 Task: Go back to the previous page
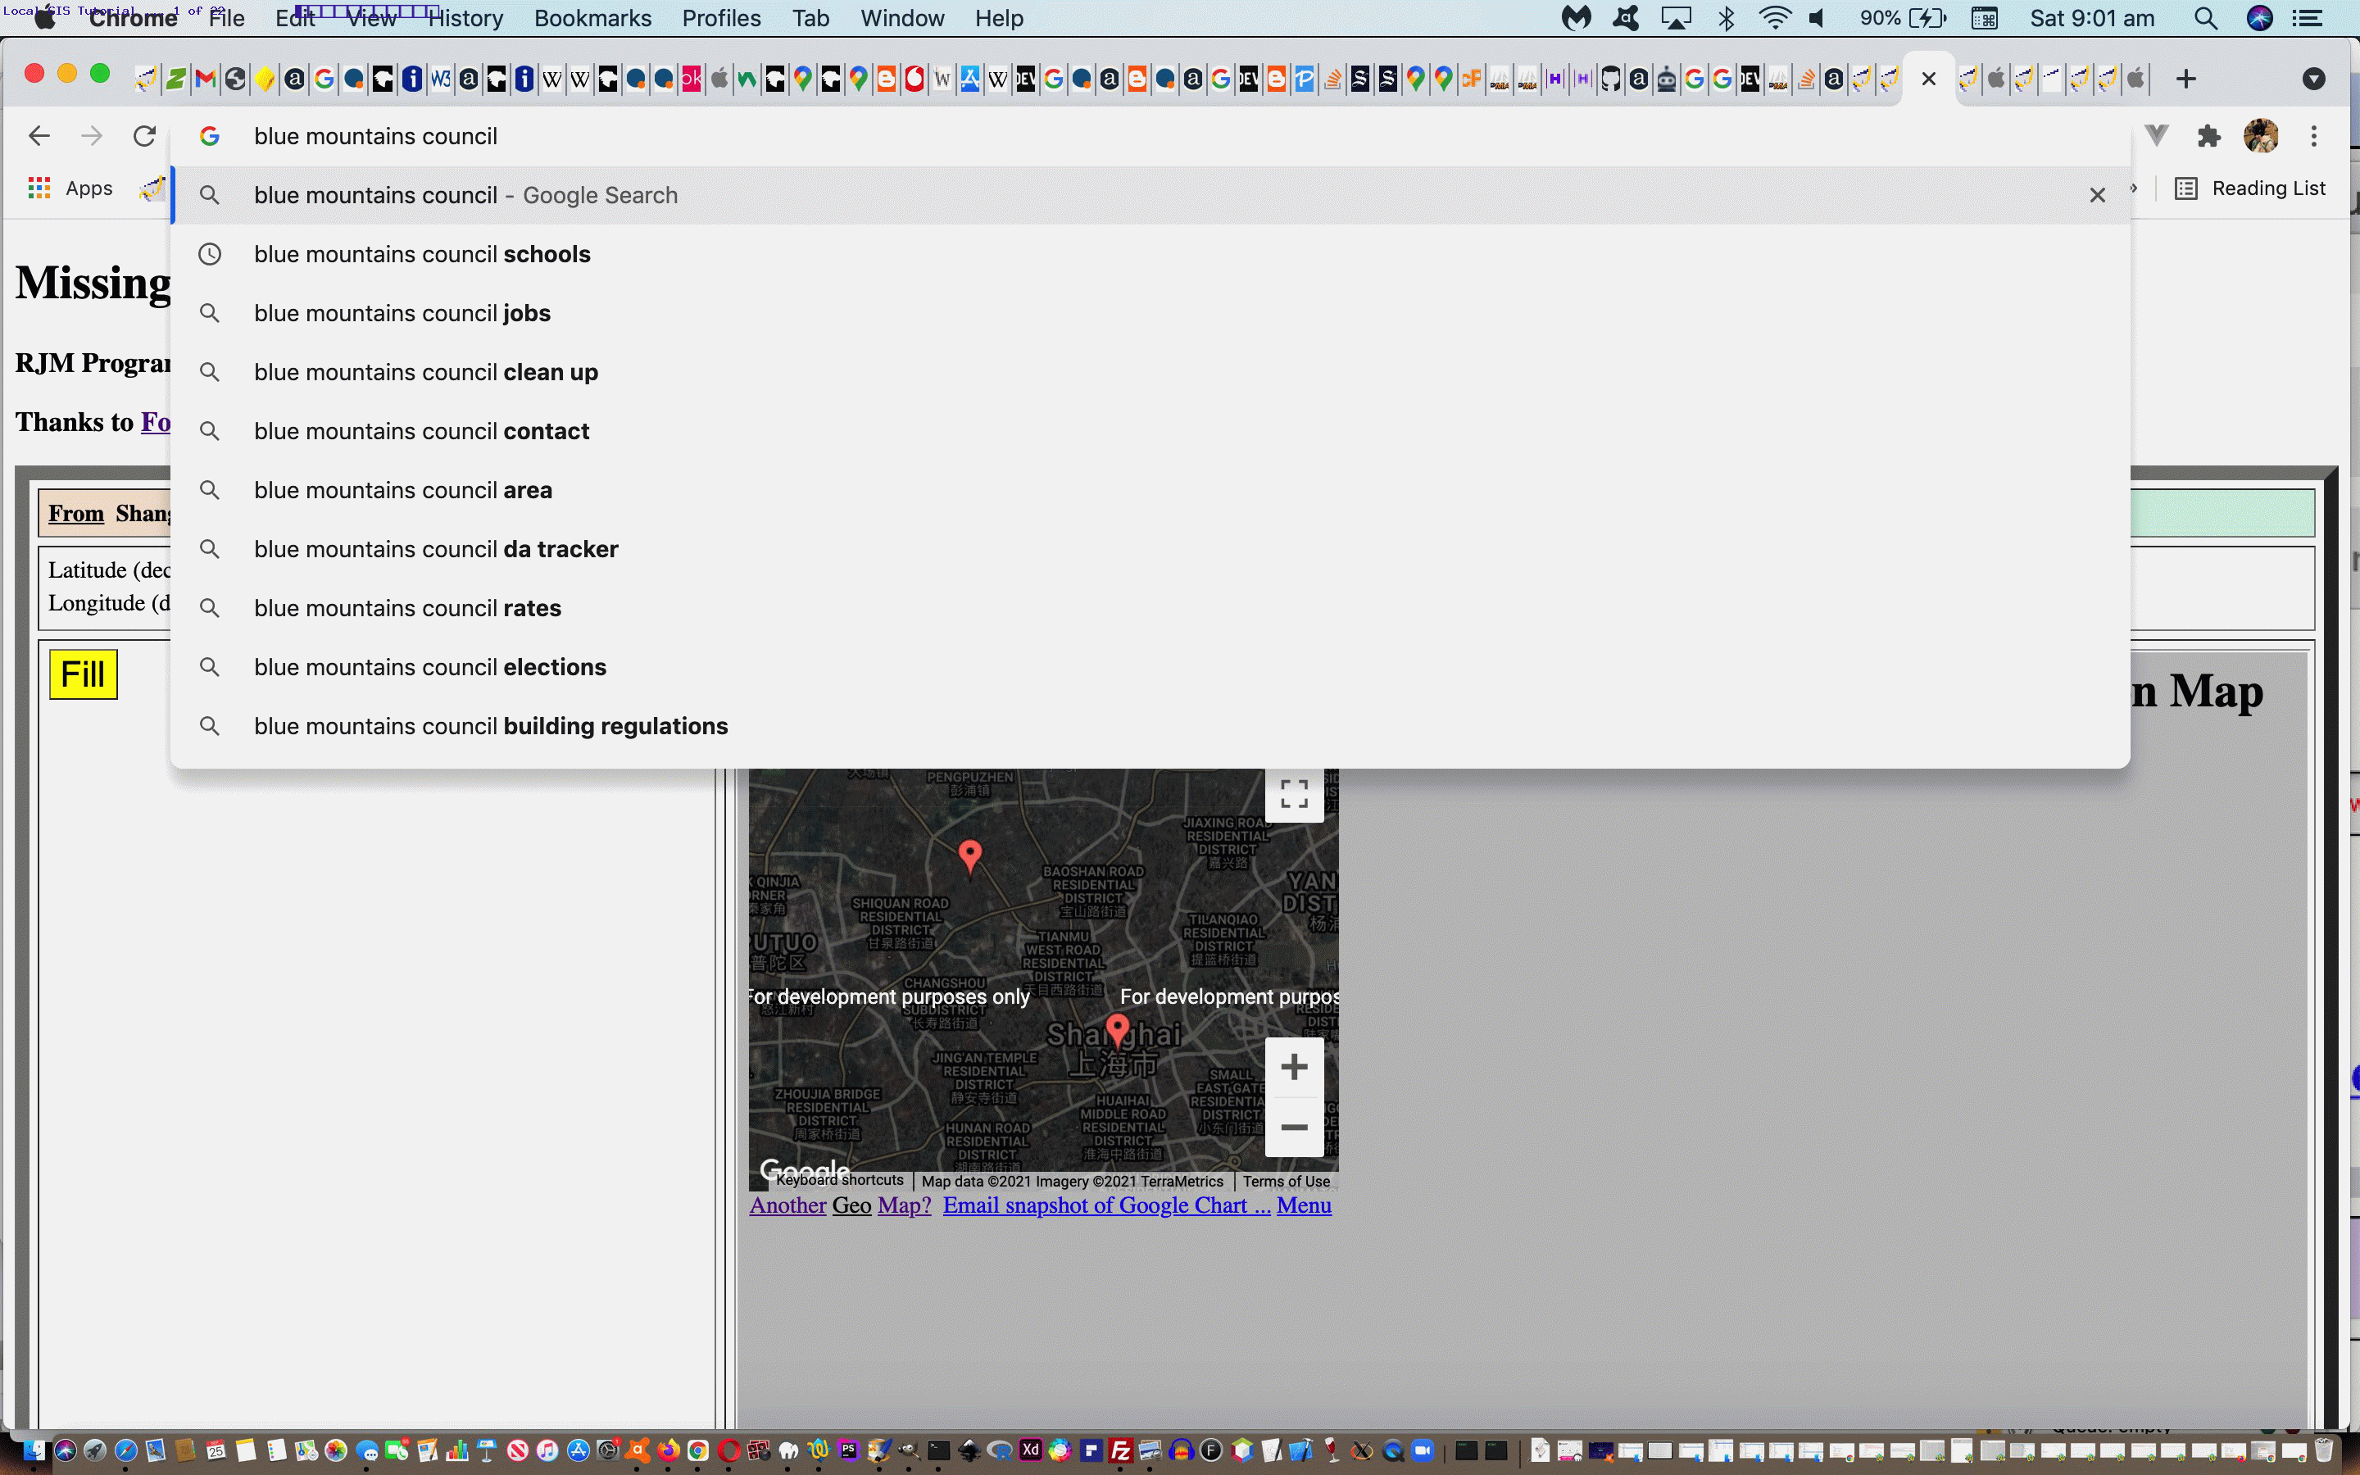[x=39, y=135]
